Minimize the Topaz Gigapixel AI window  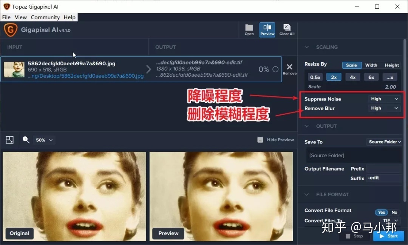[x=357, y=6]
